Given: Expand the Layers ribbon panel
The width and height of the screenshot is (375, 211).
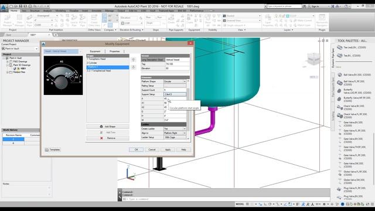Looking at the screenshot, I should pos(288,30).
